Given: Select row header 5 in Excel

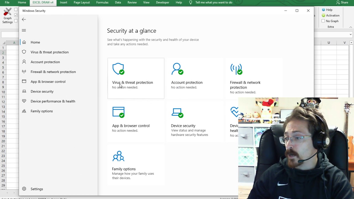Looking at the screenshot, I should pyautogui.click(x=3, y=67).
